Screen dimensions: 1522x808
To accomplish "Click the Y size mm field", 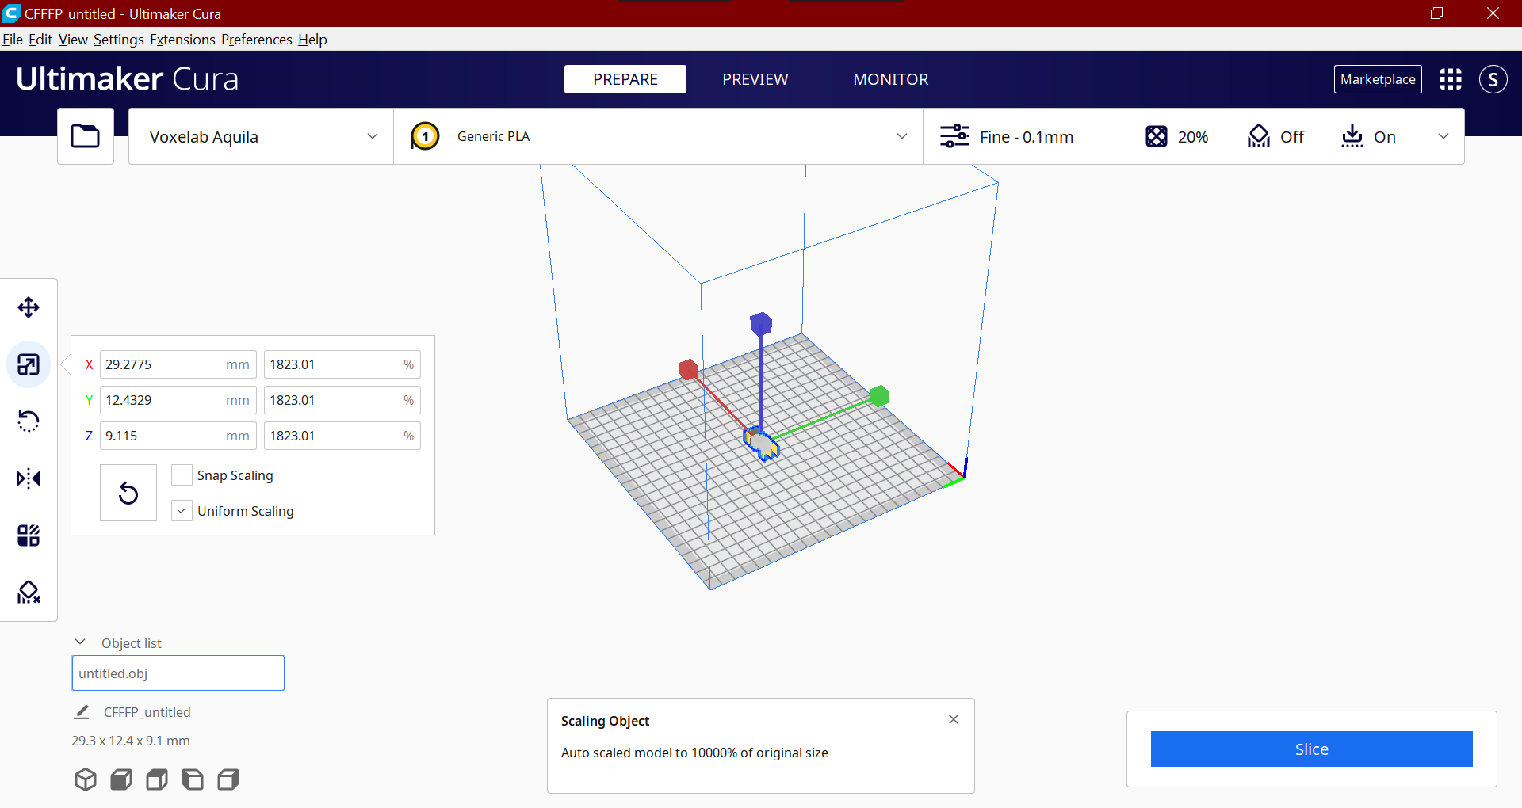I will click(178, 400).
